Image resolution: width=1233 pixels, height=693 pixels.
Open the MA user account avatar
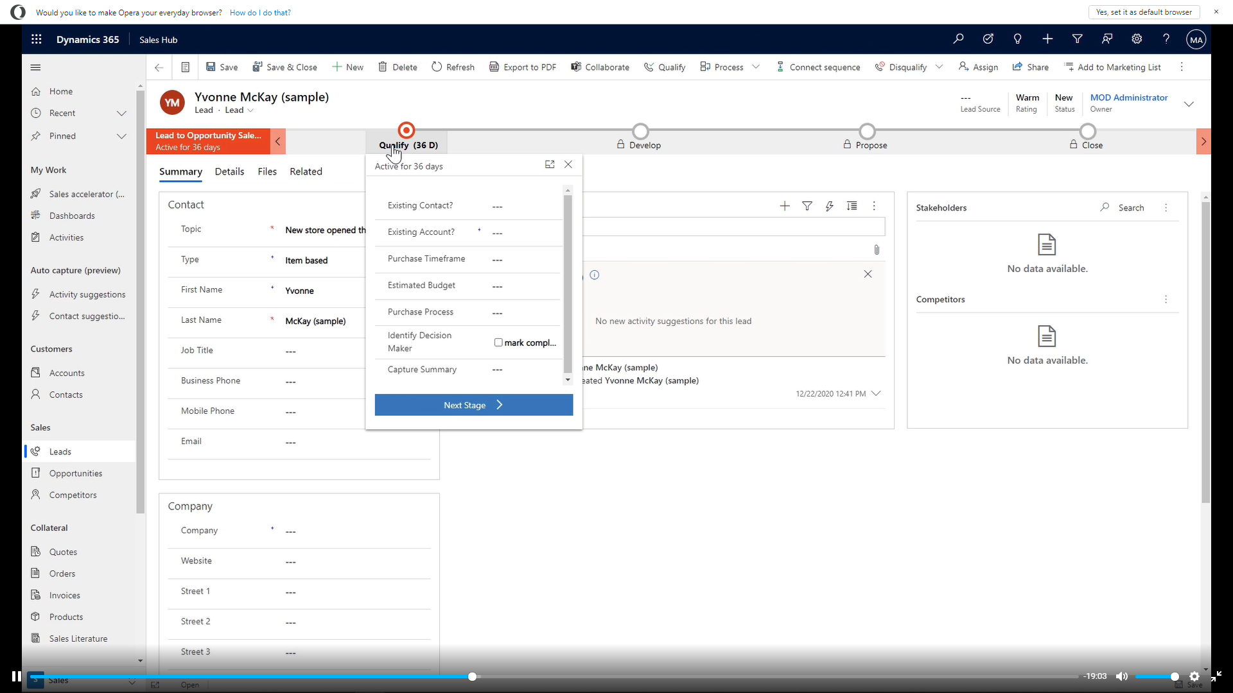[x=1196, y=40]
